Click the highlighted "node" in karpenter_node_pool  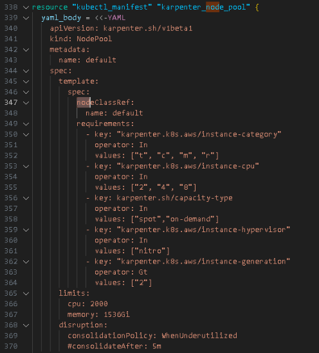pos(212,7)
